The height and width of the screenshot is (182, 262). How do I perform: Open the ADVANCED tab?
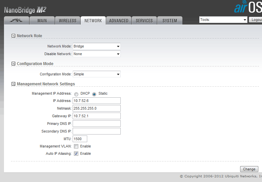point(119,20)
